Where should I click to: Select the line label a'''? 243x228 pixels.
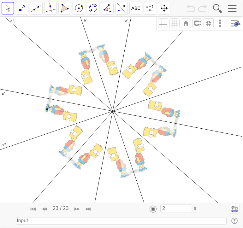[3, 145]
